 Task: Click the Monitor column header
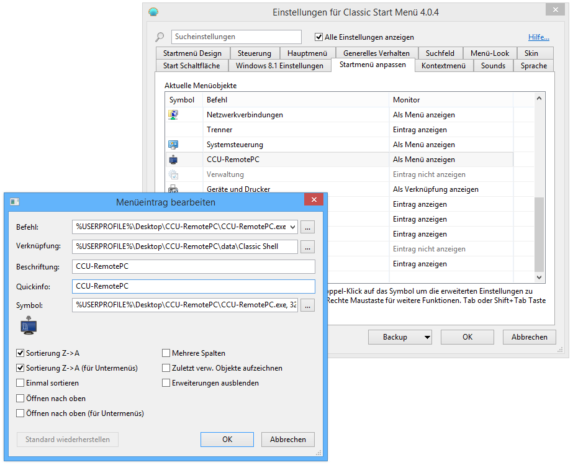(x=451, y=100)
